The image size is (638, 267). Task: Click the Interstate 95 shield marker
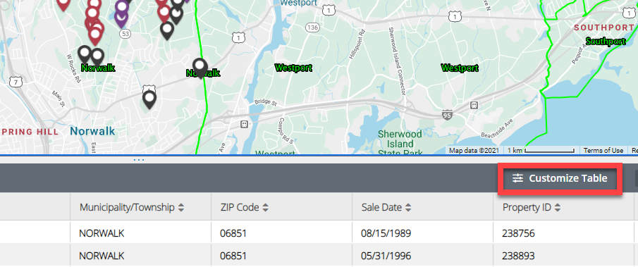[447, 116]
